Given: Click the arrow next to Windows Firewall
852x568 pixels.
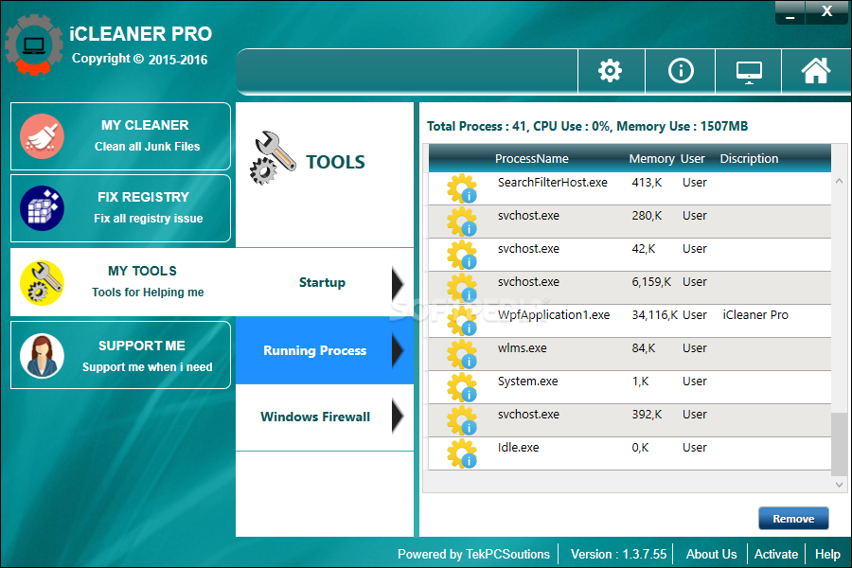Looking at the screenshot, I should [398, 417].
